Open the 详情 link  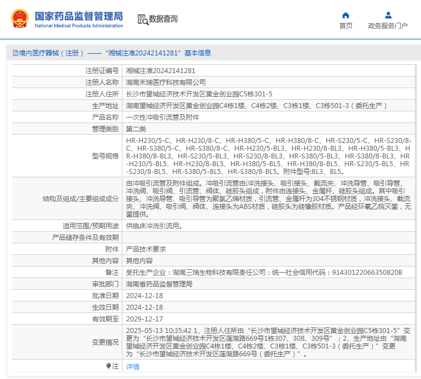[x=132, y=366]
